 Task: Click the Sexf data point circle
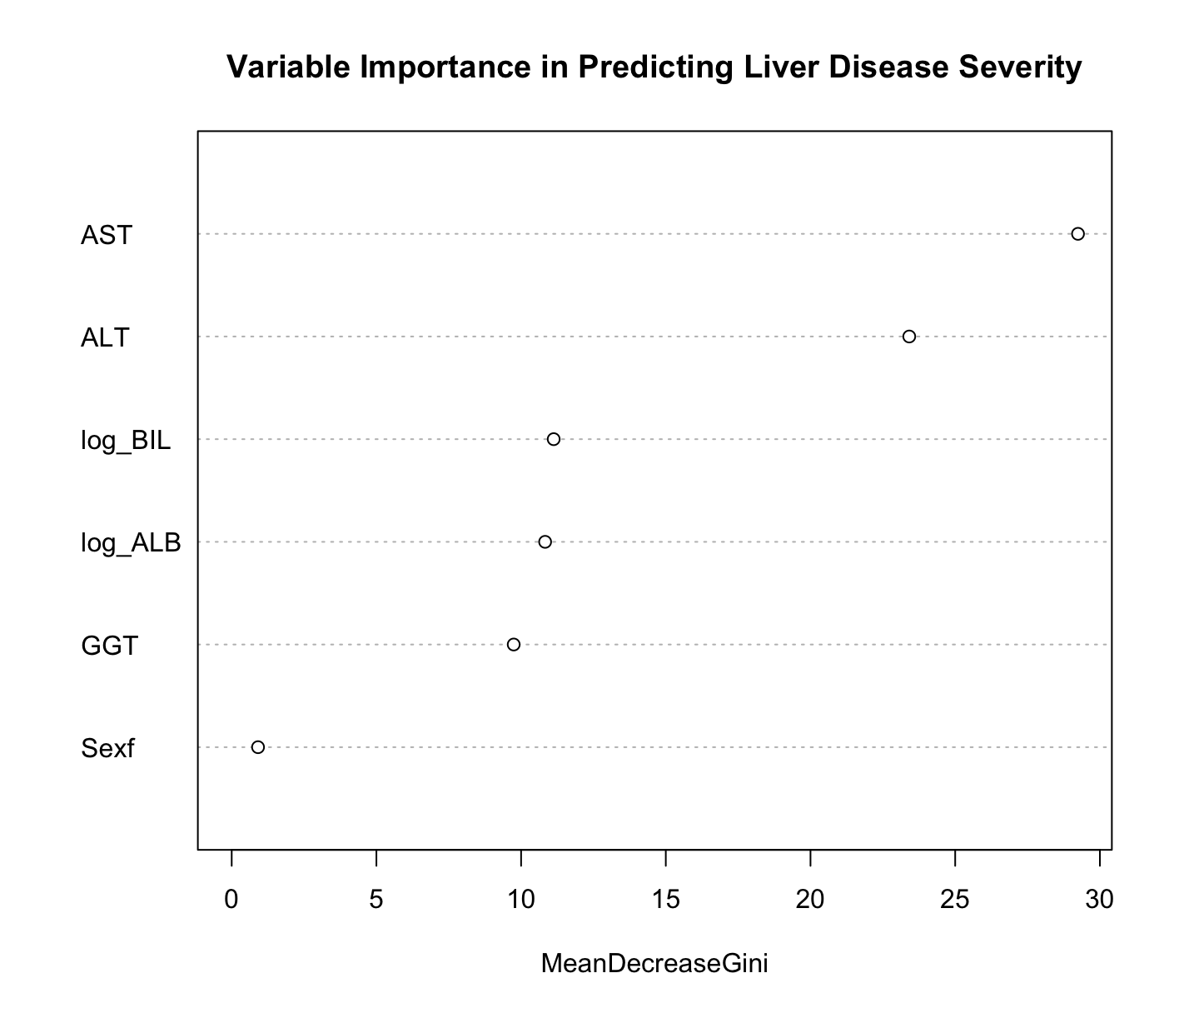(x=258, y=747)
